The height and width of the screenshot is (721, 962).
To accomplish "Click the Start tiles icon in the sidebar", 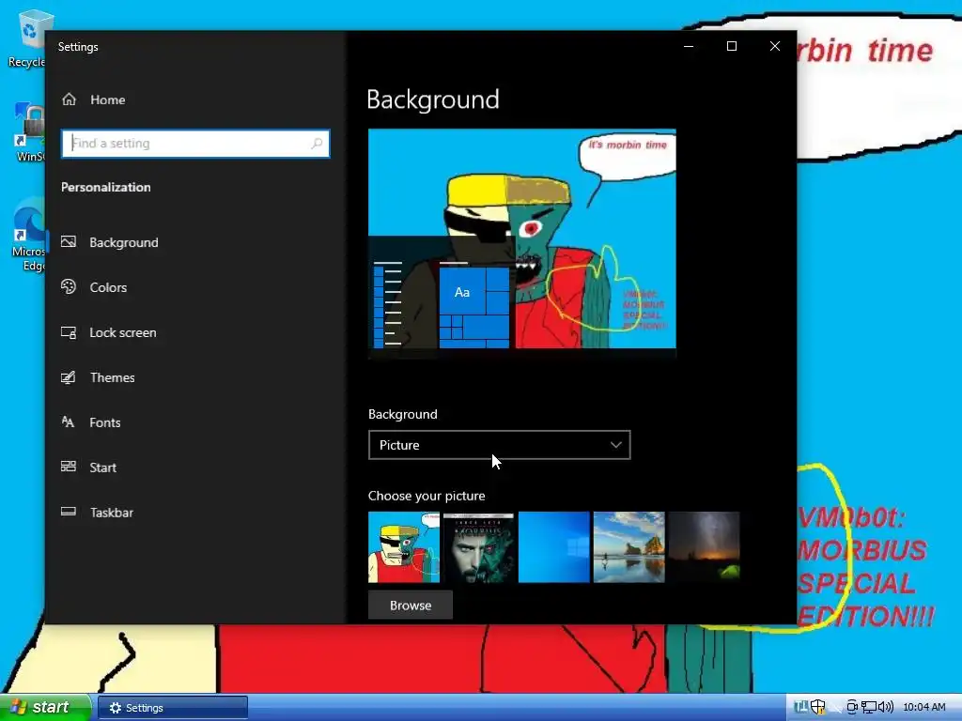I will (x=68, y=467).
